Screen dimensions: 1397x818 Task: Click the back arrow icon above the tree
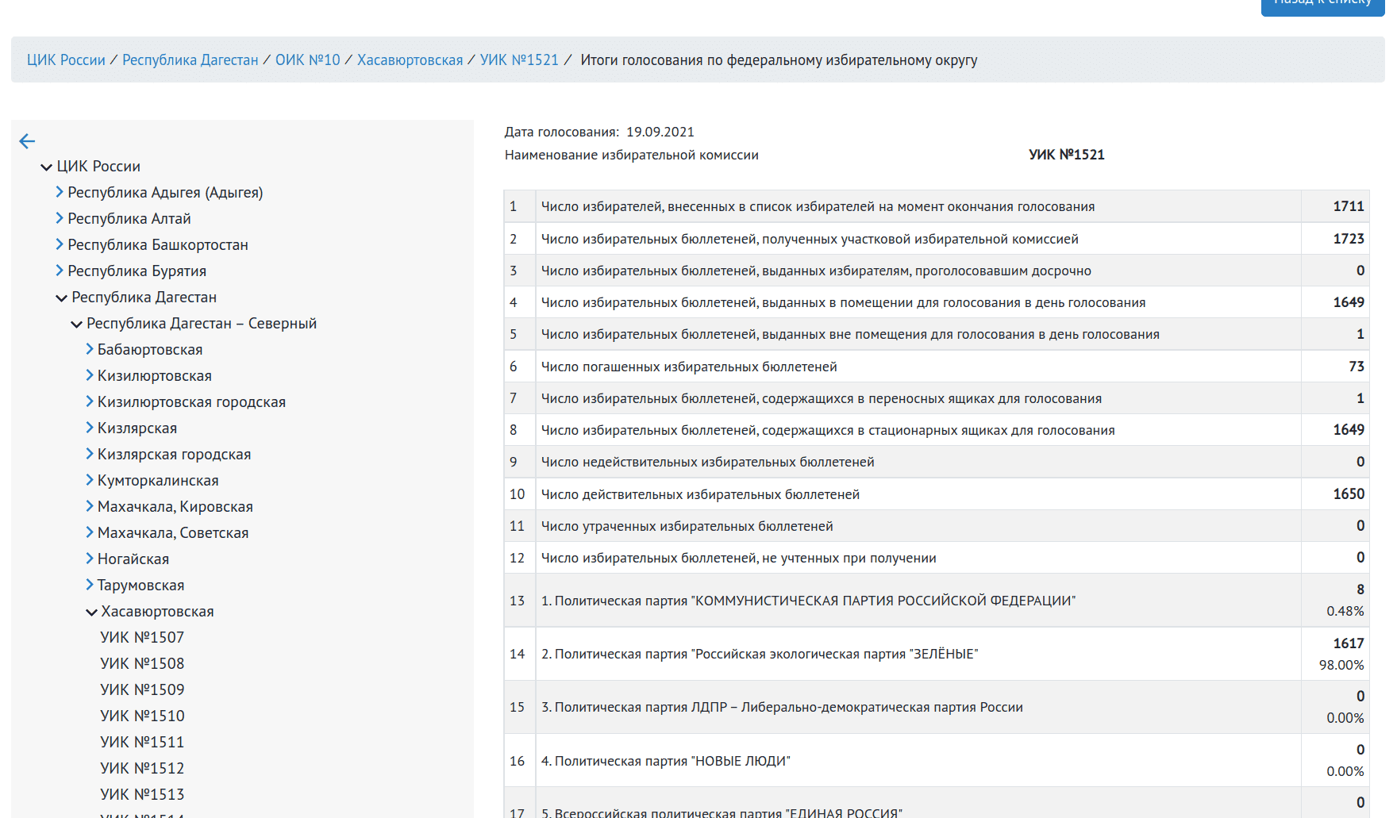tap(27, 141)
